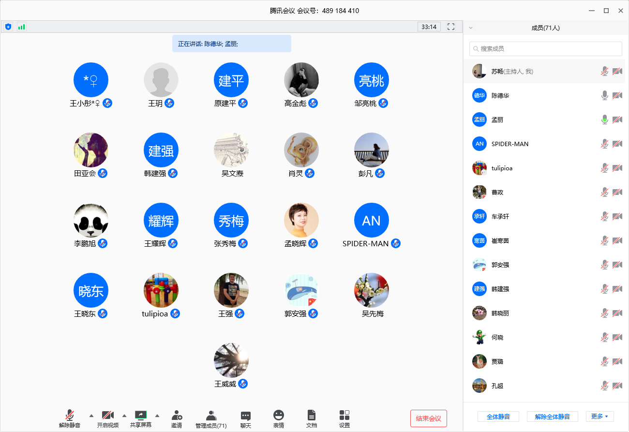
Task: Expand video options arrow beside camera
Action: [124, 416]
